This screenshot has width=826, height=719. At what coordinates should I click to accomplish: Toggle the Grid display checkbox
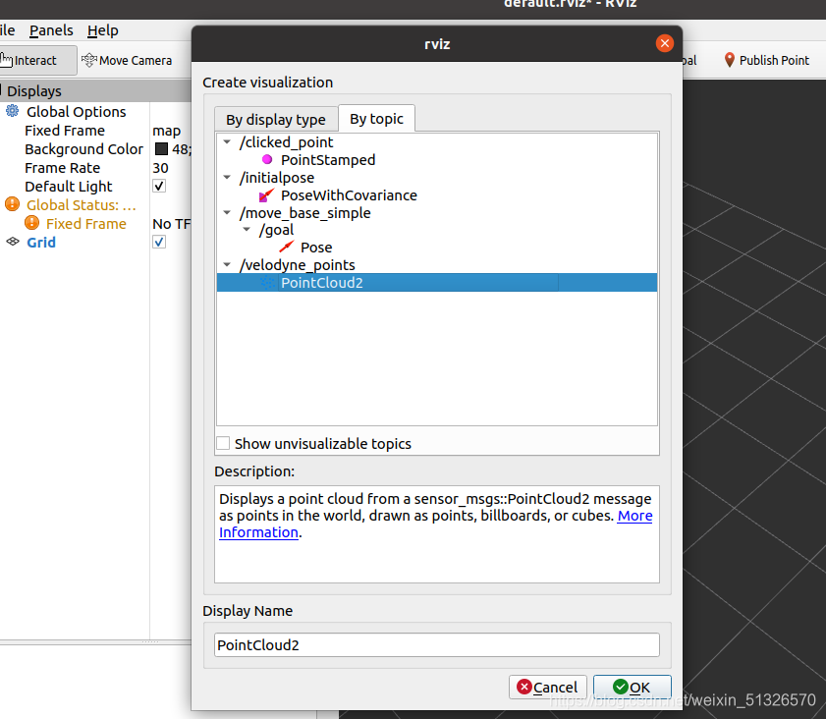(x=159, y=242)
